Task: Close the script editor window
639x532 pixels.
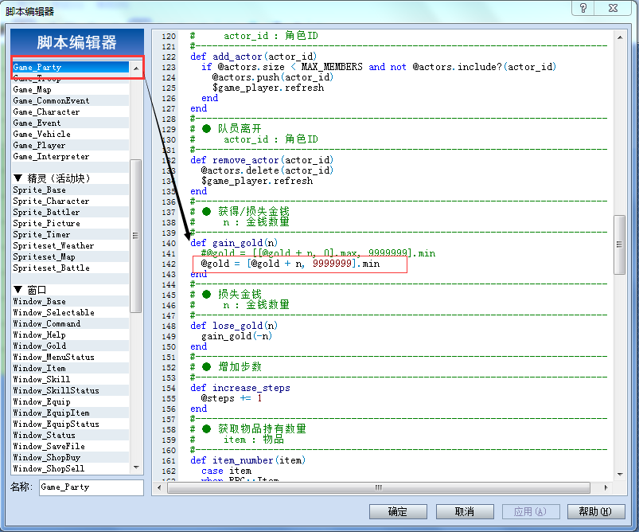Action: click(x=613, y=8)
